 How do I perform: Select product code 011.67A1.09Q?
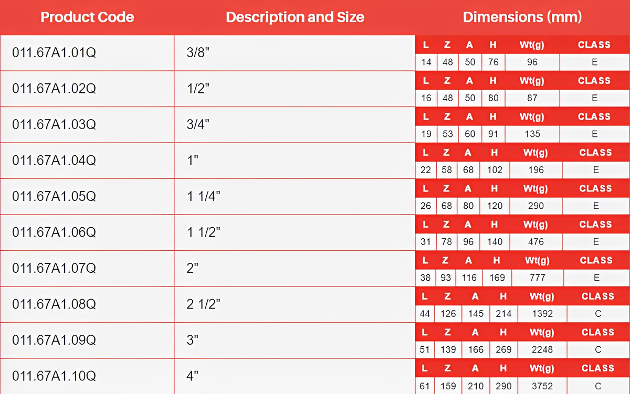point(54,340)
